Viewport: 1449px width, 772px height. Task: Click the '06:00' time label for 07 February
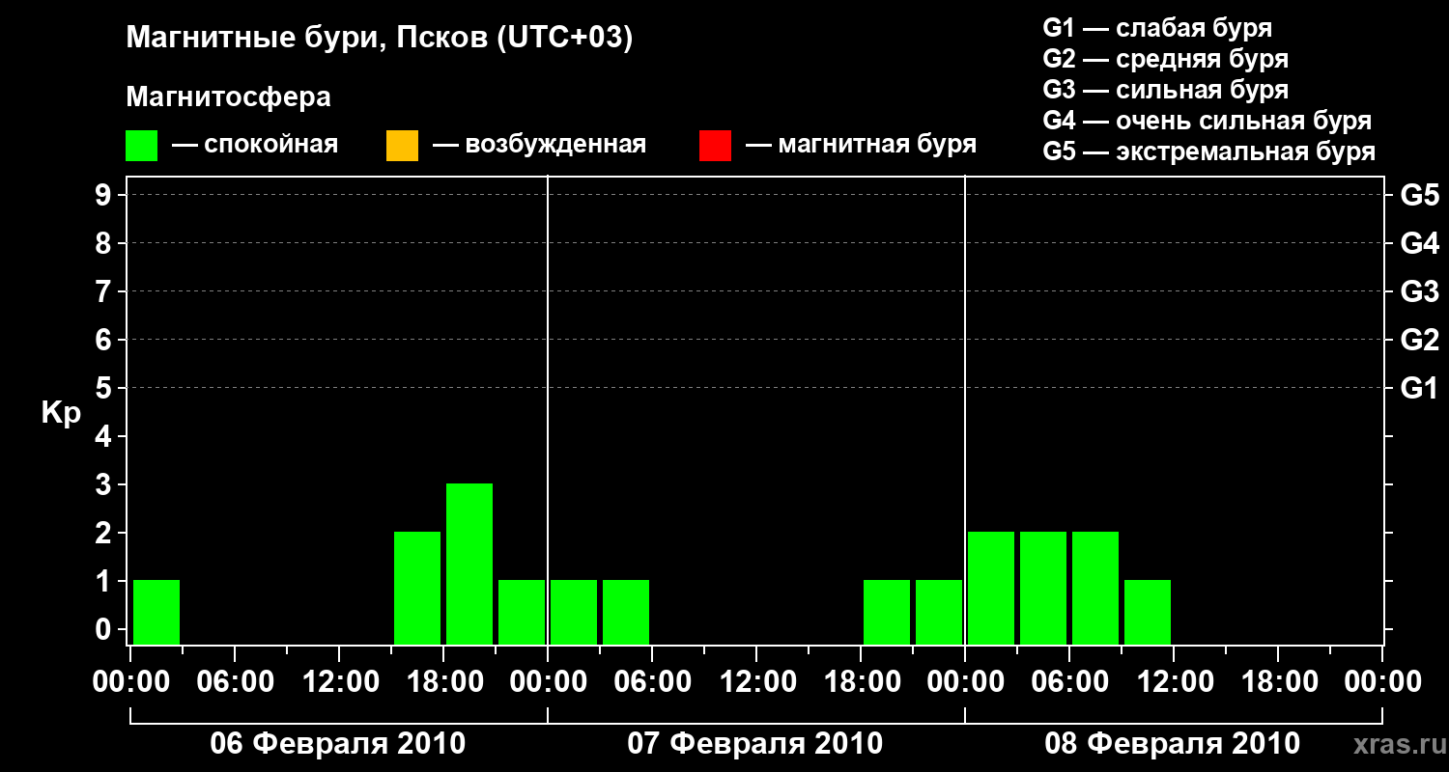(652, 682)
